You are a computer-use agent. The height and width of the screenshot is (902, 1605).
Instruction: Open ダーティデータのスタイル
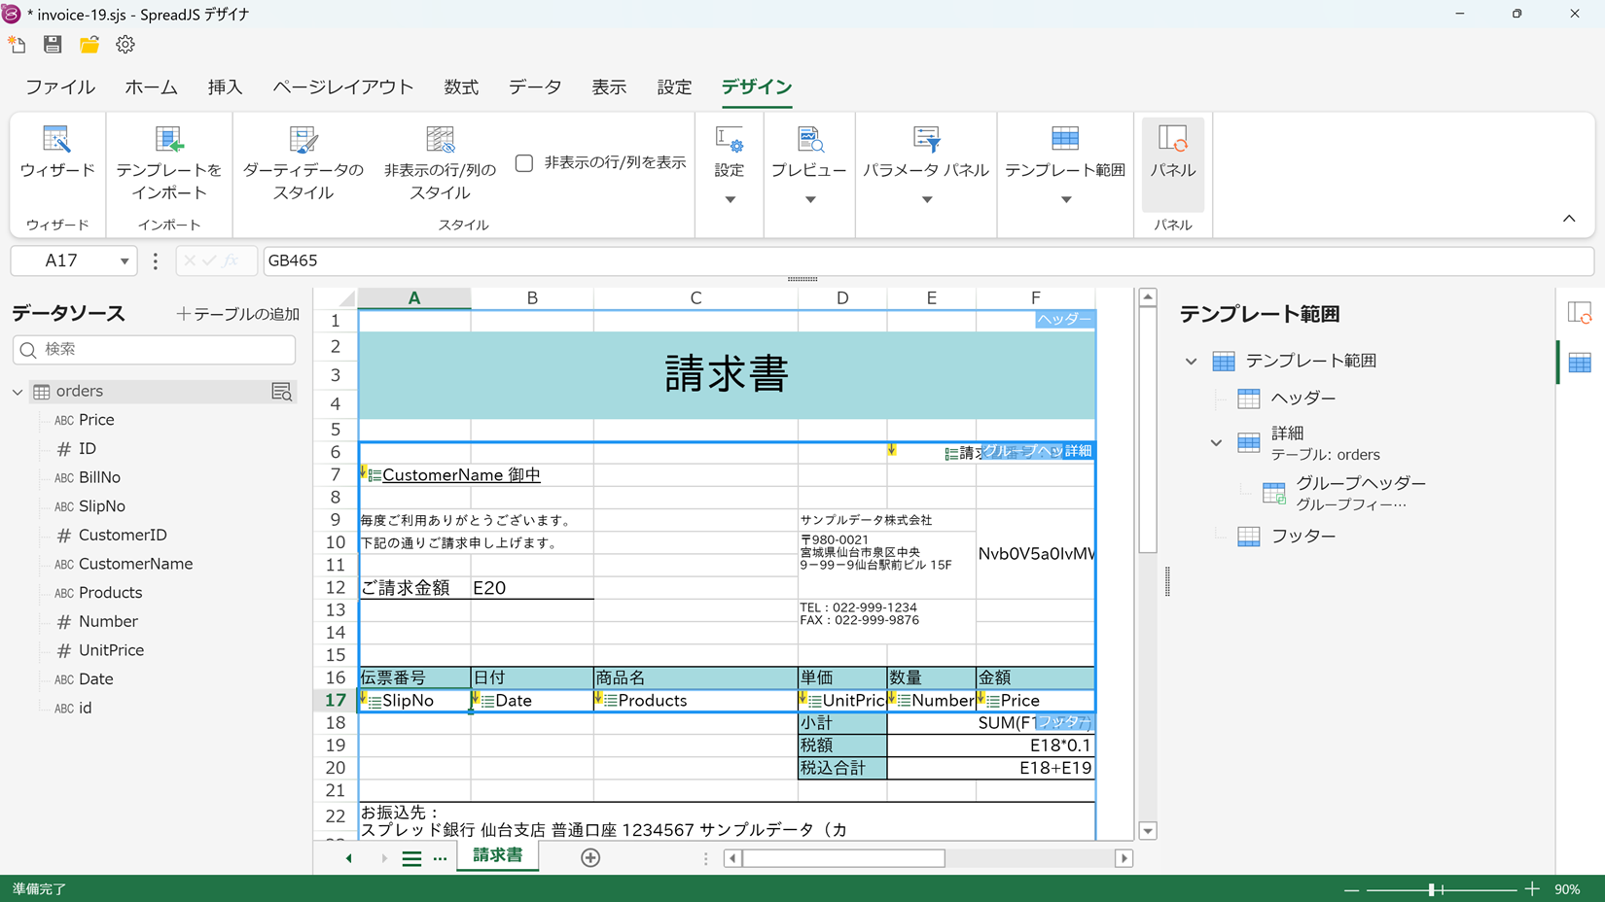click(x=303, y=162)
